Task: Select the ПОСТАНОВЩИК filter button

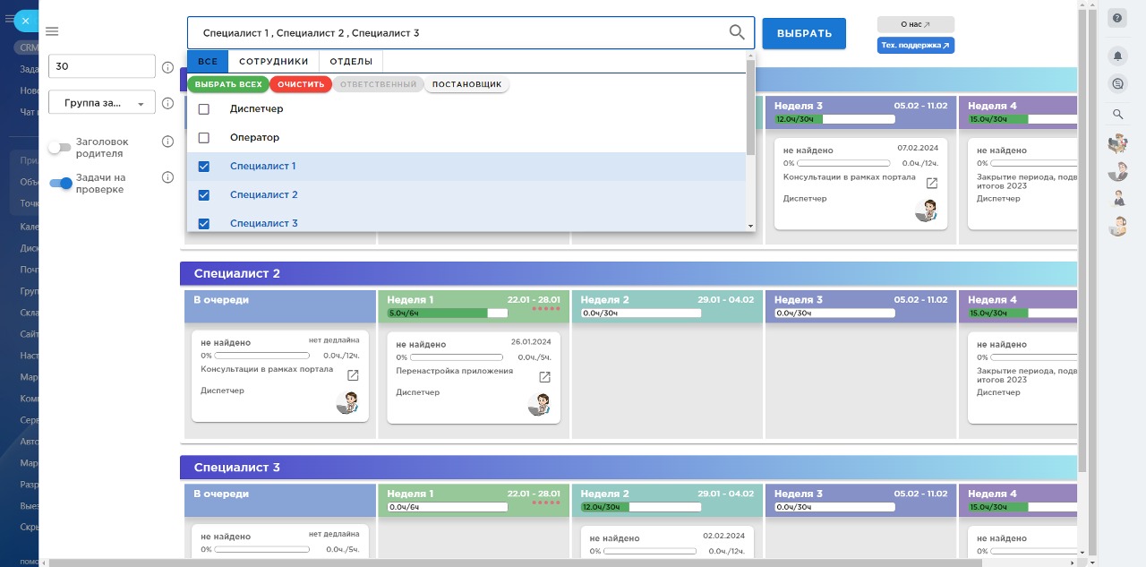Action: [x=466, y=84]
